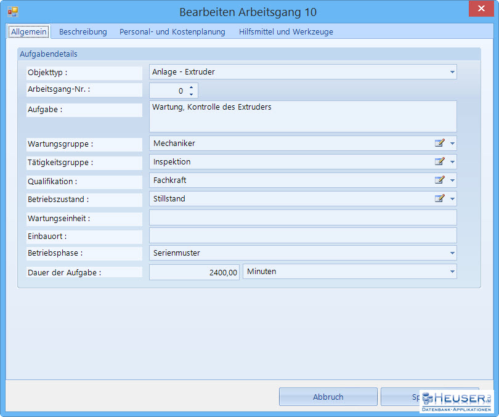
Task: Expand the Objekttyp dropdown
Action: [x=452, y=72]
